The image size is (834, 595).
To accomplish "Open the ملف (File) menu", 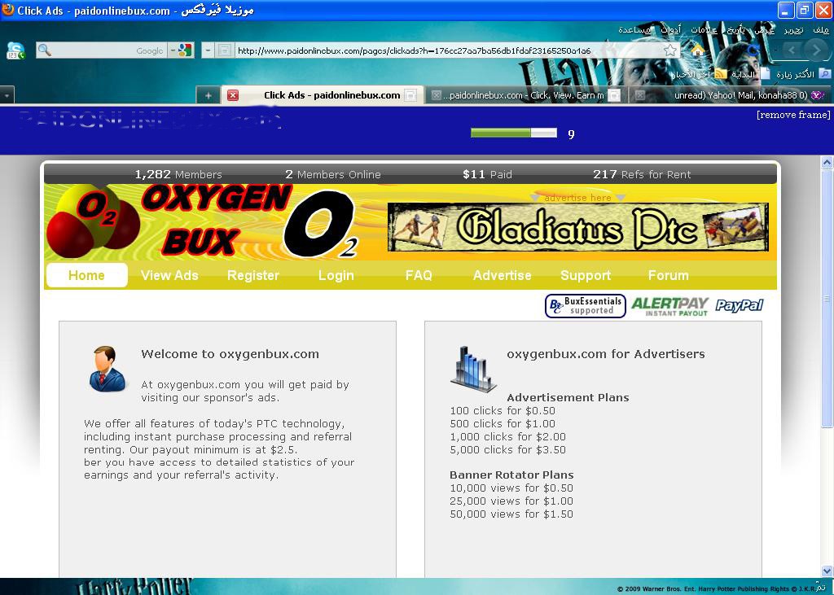I will 821,30.
